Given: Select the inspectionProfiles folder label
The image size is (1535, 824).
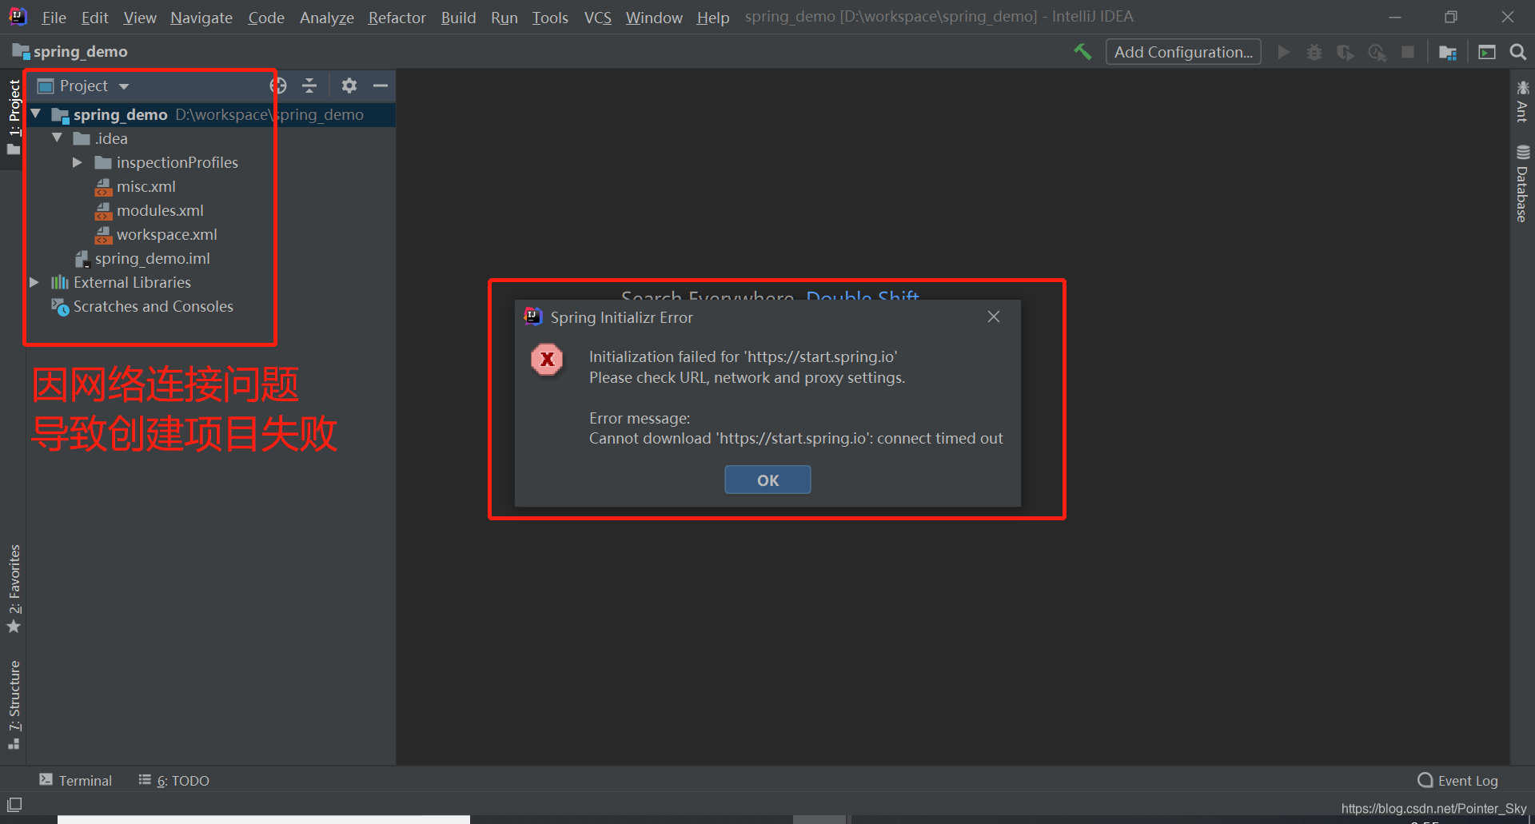Looking at the screenshot, I should coord(177,162).
